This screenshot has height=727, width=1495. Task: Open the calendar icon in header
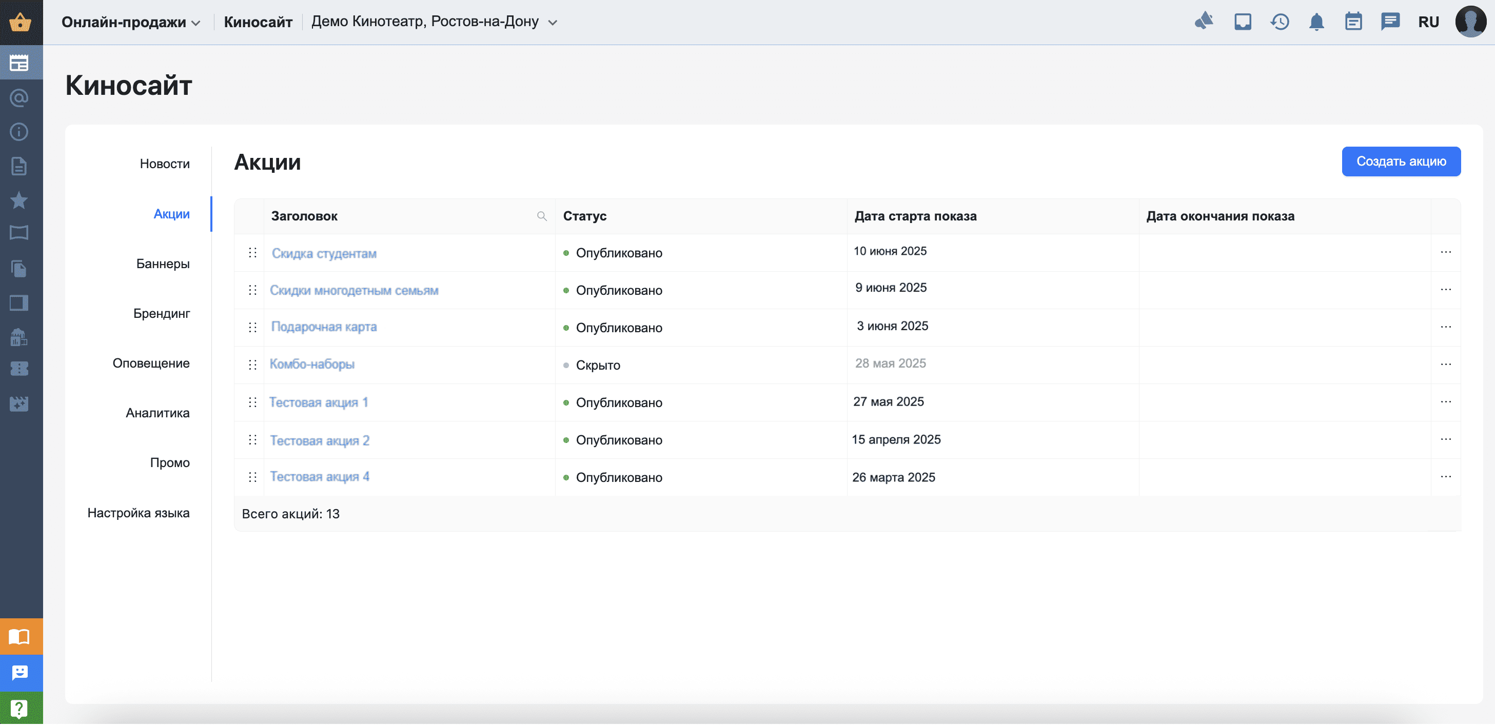point(1353,22)
